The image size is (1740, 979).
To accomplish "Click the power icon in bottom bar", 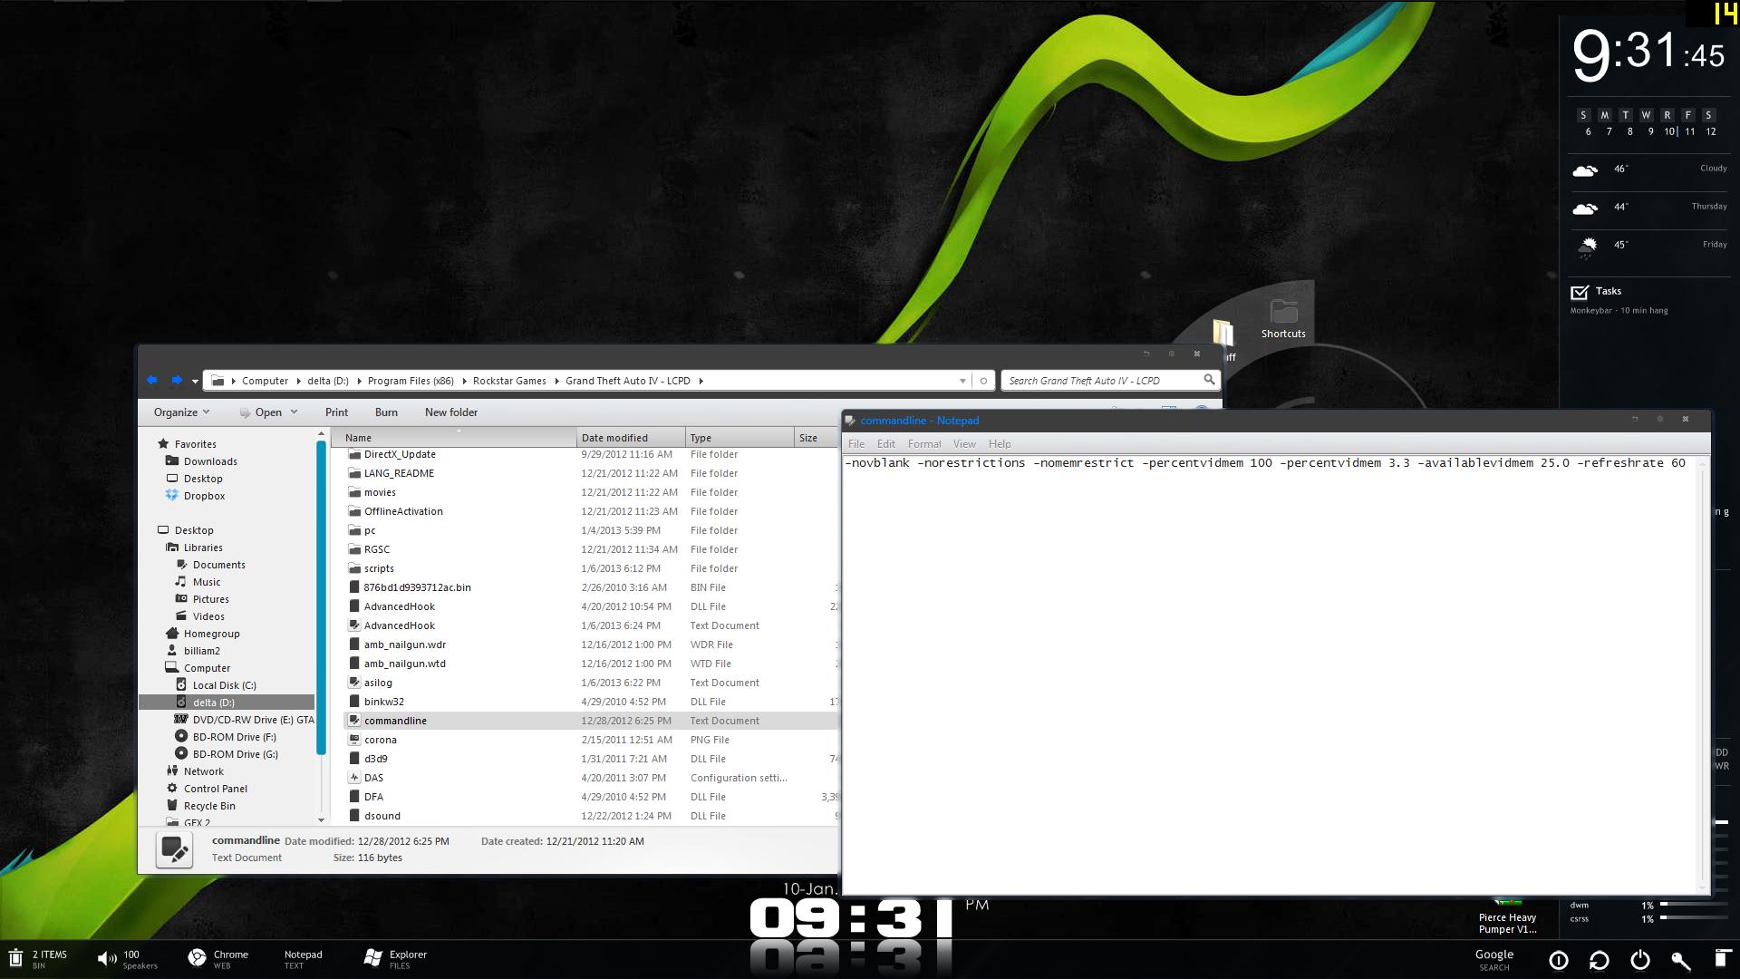I will tap(1640, 960).
